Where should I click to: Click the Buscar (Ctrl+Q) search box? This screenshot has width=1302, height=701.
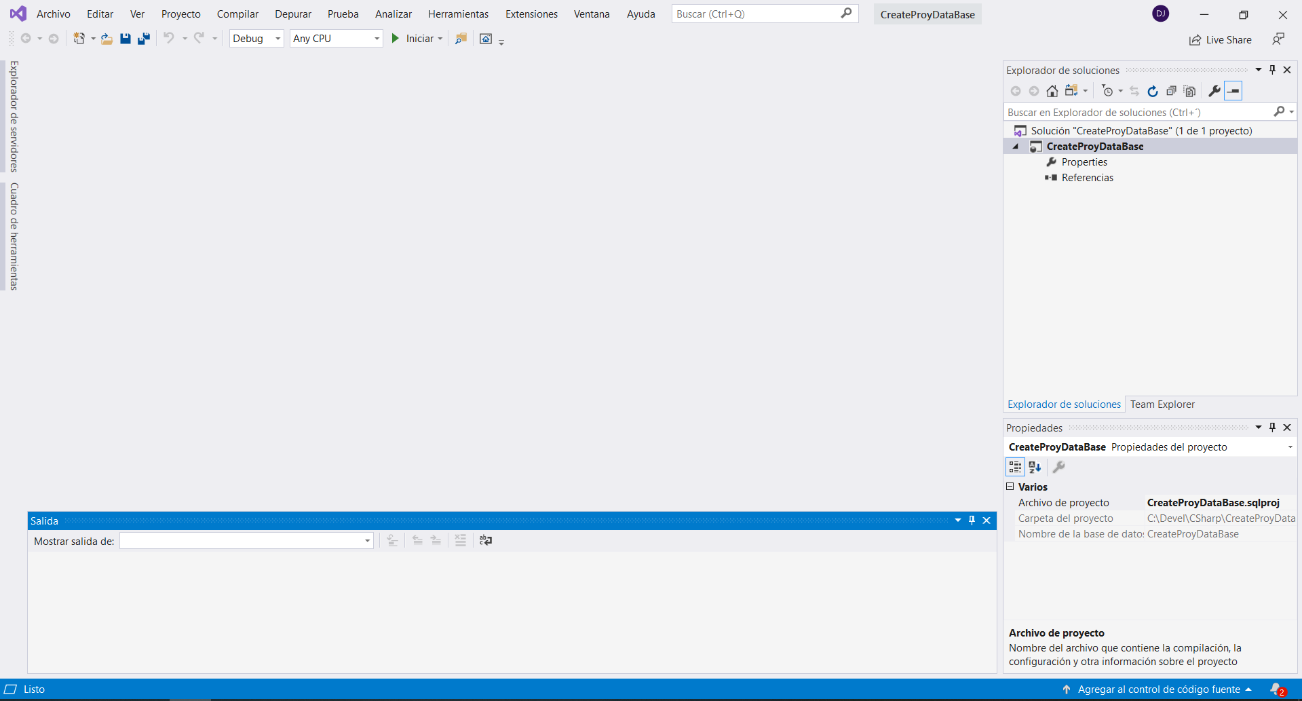coord(757,14)
